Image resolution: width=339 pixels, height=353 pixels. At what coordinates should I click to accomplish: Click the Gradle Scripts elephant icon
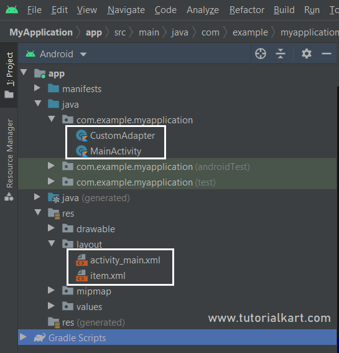(40, 338)
